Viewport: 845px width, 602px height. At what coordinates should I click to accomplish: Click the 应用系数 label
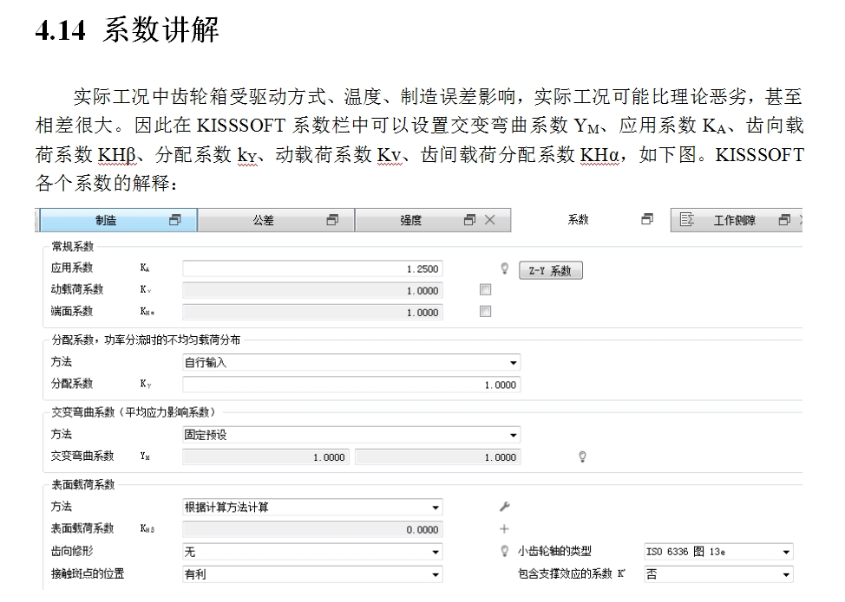pyautogui.click(x=72, y=268)
